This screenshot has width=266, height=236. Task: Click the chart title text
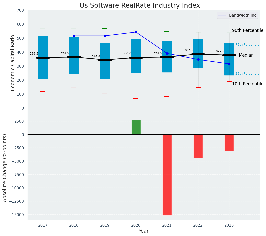[140, 6]
